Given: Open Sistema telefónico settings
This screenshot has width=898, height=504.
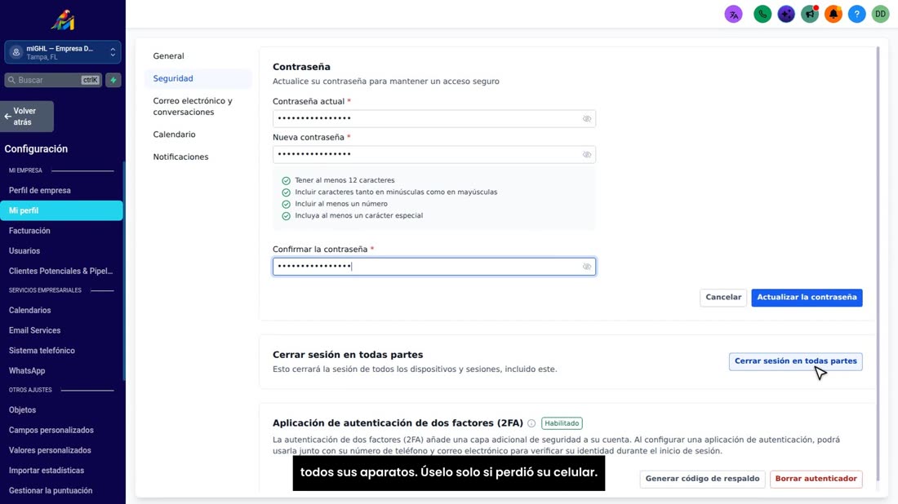Looking at the screenshot, I should point(42,351).
